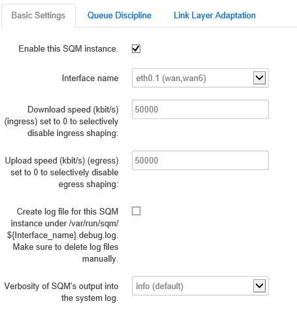
Task: Click the '${Interface_name}.debug.log.' path text
Action: point(63,235)
